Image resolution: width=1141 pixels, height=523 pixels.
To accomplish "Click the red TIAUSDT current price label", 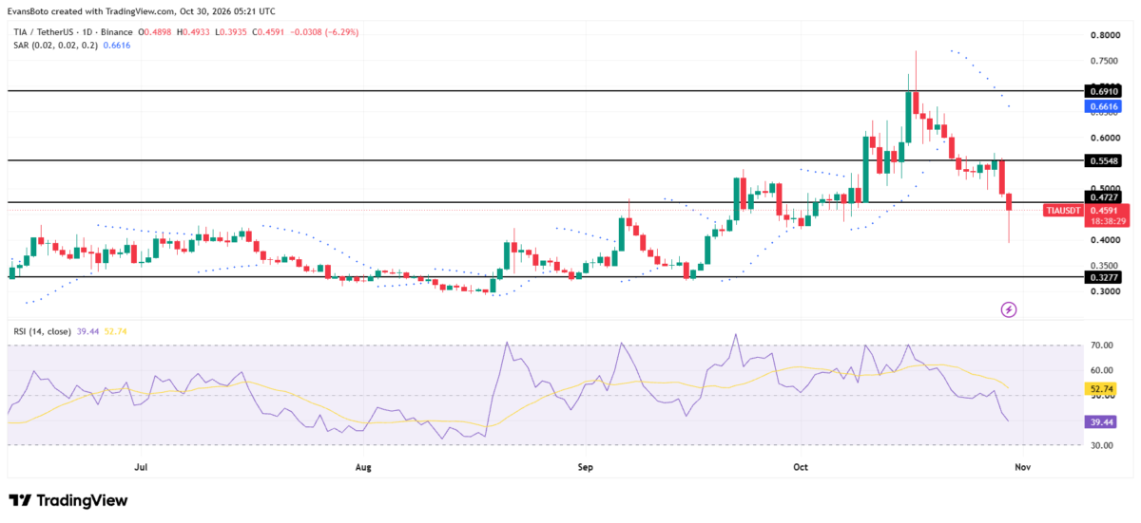I will [x=1106, y=215].
